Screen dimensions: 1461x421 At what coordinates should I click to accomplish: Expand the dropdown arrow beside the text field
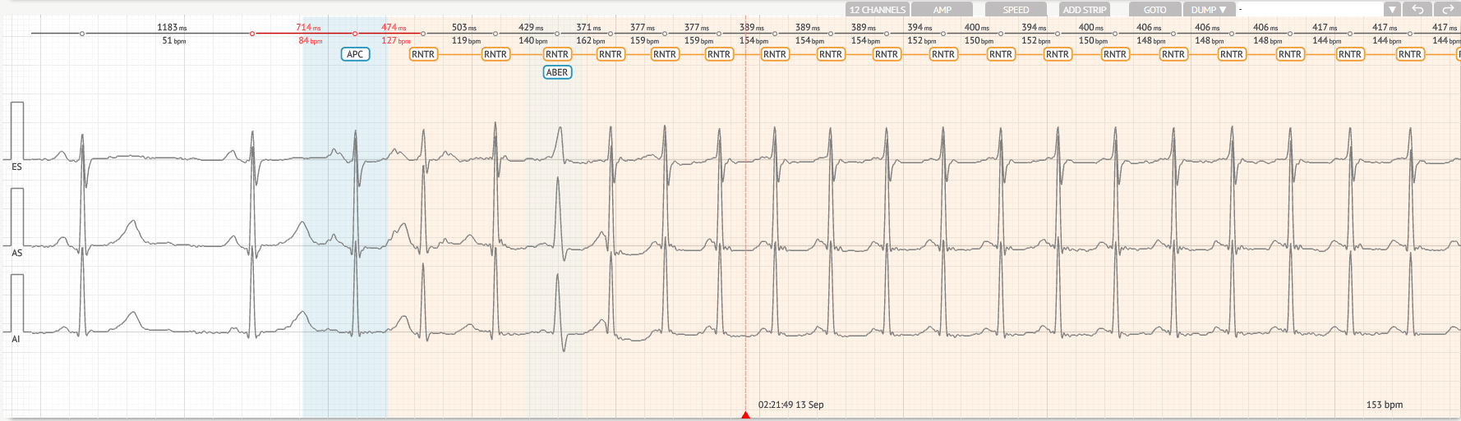coord(1391,10)
